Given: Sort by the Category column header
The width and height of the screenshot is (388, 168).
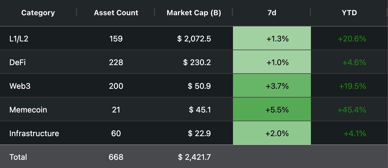Looking at the screenshot, I should click(x=38, y=13).
